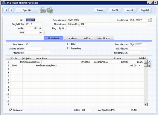Viewport: 158px width, 115px height.
Task: Click the Sam. datums field
Action: (138, 44)
